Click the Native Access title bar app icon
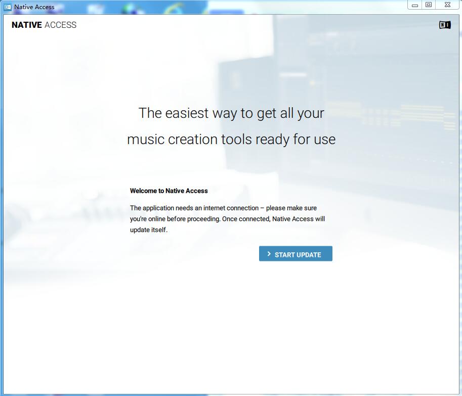 point(8,7)
